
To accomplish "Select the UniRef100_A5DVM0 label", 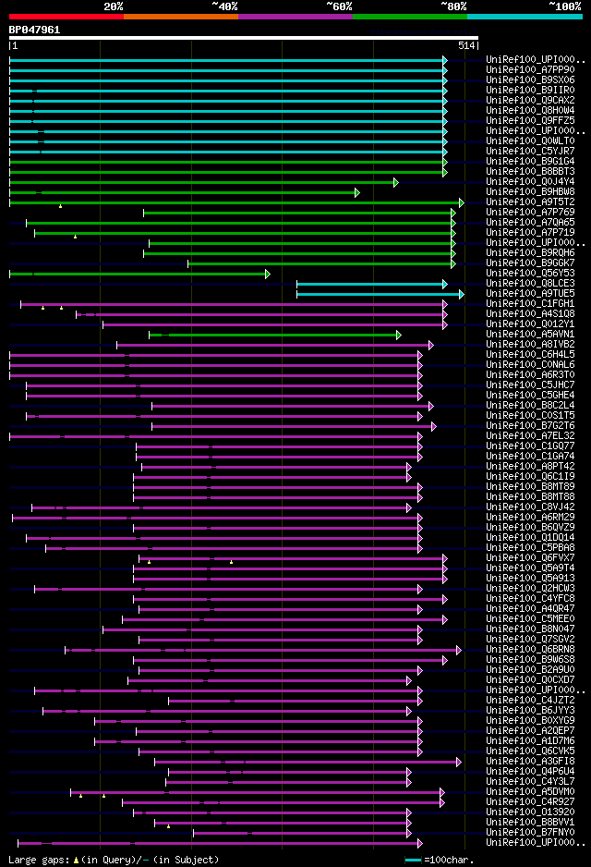I will click(530, 792).
